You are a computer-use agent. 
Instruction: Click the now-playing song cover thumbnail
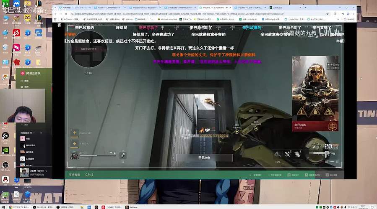coord(24,173)
